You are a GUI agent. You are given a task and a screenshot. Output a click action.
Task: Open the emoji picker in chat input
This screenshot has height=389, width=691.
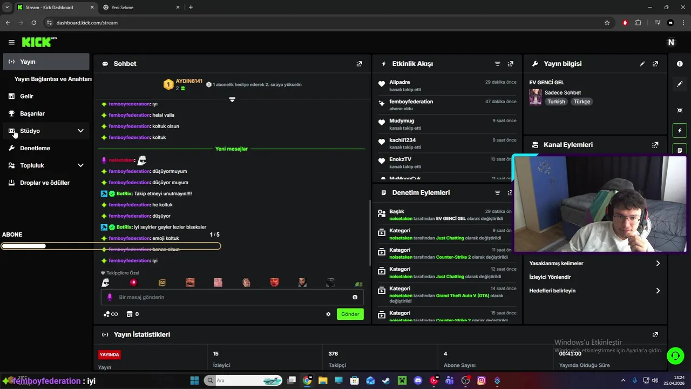click(355, 297)
